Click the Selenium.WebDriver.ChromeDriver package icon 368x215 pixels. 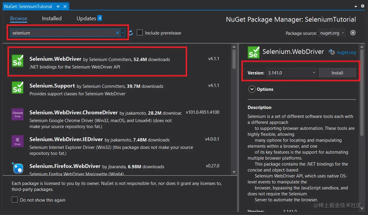coord(18,114)
